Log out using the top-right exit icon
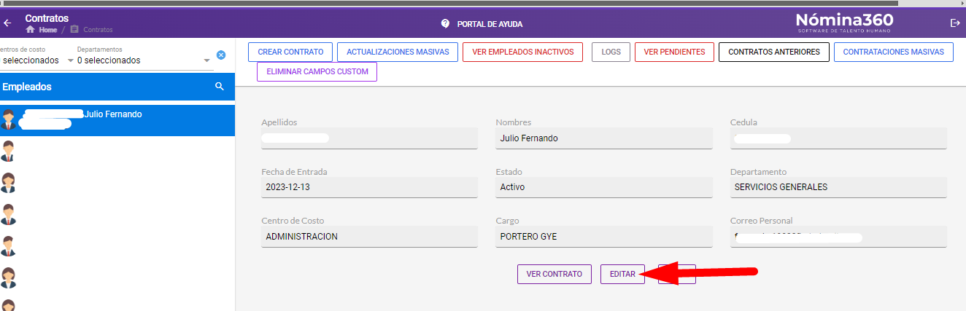966x311 pixels. coord(955,23)
